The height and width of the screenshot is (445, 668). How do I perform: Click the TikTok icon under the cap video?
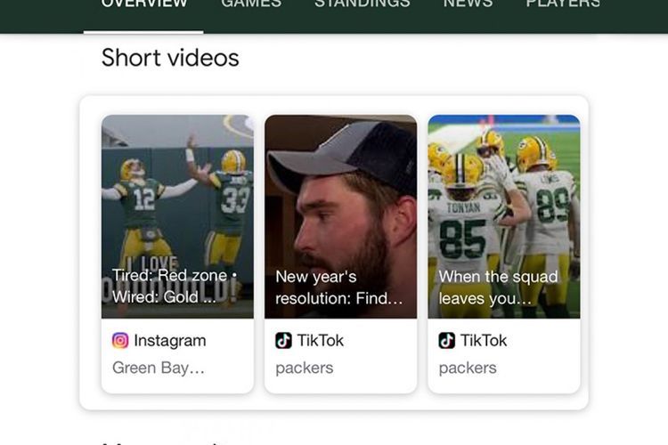tap(283, 341)
